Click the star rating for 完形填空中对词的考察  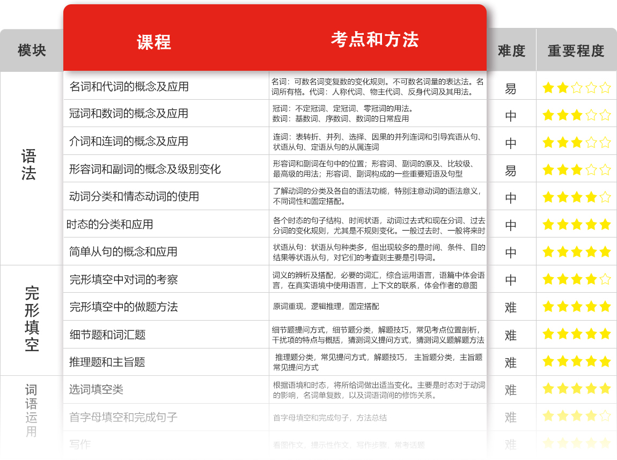(x=576, y=279)
